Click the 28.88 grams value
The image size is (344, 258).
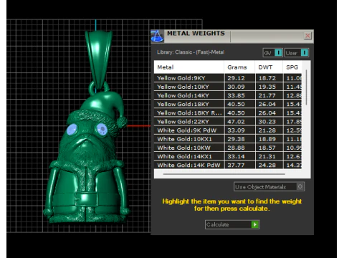(236, 148)
